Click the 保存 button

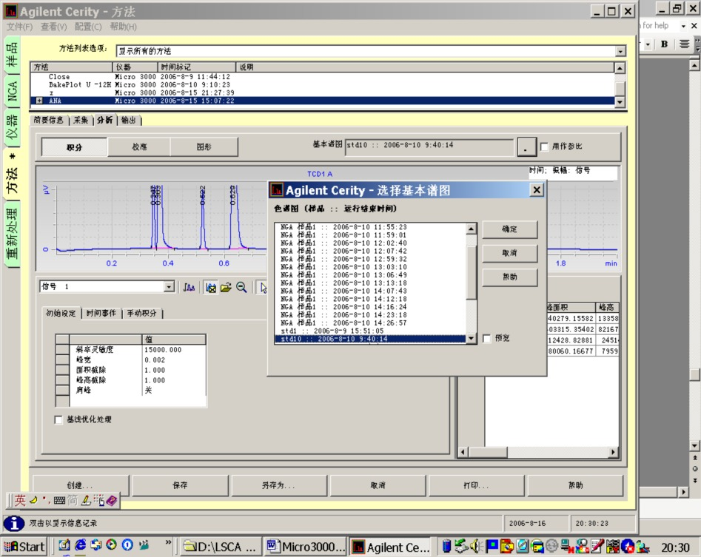pos(180,485)
